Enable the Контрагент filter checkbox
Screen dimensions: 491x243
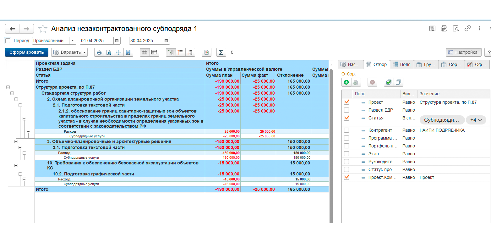[346, 130]
